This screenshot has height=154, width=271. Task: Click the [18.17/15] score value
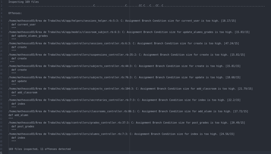tap(228, 21)
